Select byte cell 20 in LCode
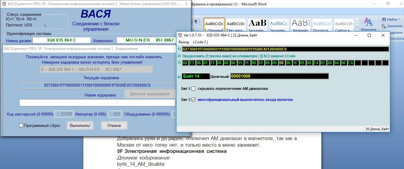The width and height of the screenshot is (404, 169). click(330, 63)
